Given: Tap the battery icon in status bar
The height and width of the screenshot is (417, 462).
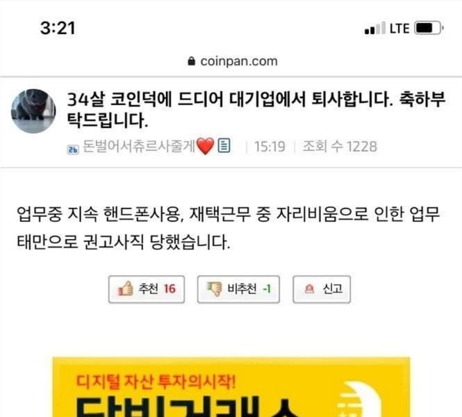Looking at the screenshot, I should pos(429,28).
